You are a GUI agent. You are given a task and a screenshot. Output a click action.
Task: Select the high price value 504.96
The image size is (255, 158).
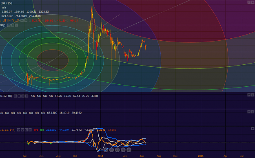click(49, 21)
